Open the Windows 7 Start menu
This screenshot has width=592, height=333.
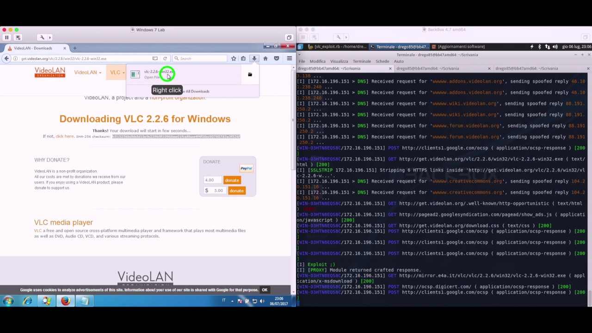(x=8, y=302)
